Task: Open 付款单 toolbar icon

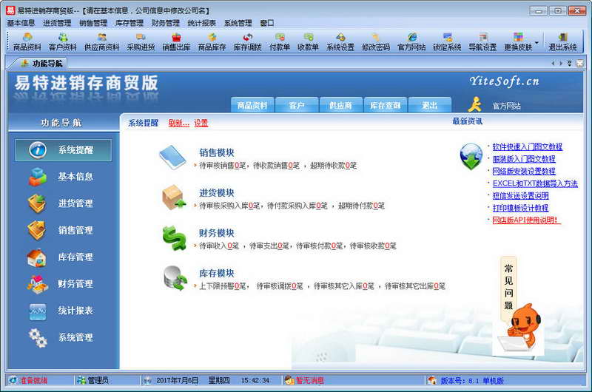Action: [x=280, y=42]
